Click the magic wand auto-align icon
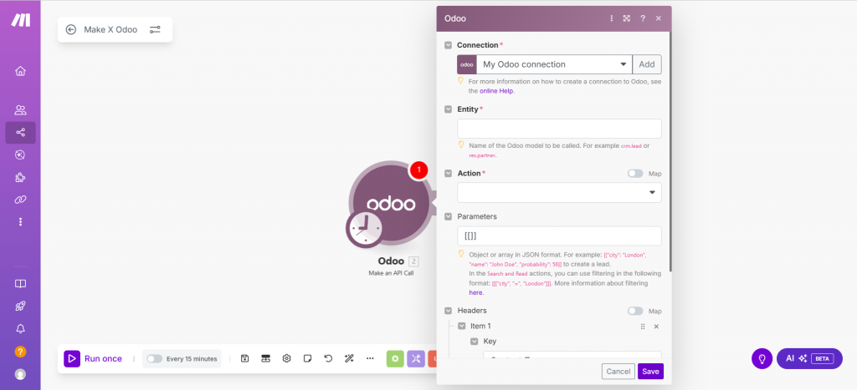The width and height of the screenshot is (857, 390). (349, 358)
